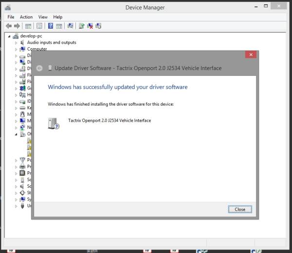The image size is (292, 253).
Task: Collapse the expanded Other devices node
Action: point(16,134)
